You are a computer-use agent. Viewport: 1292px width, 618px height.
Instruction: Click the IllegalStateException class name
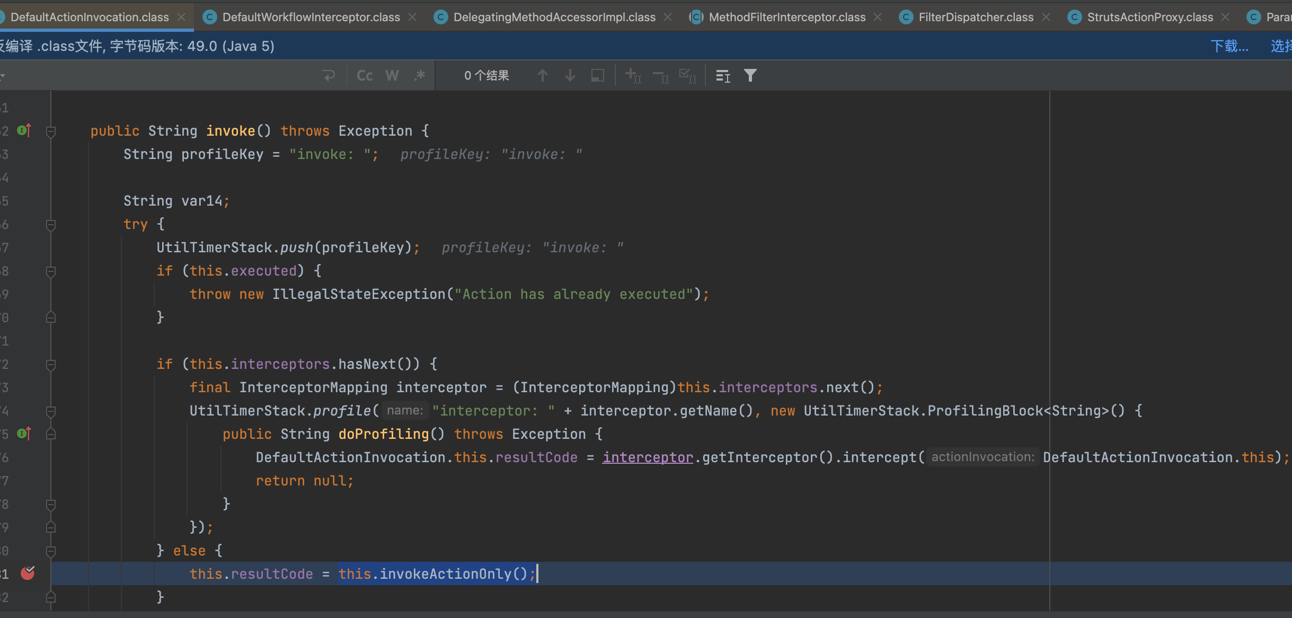point(359,294)
